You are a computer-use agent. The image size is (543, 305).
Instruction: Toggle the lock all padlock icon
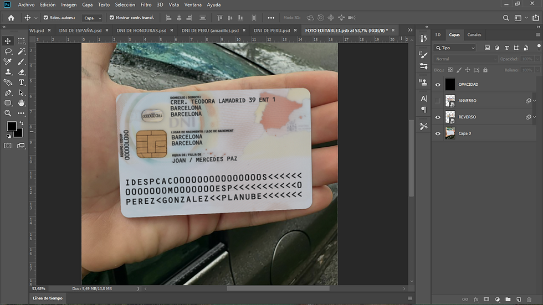pyautogui.click(x=485, y=70)
